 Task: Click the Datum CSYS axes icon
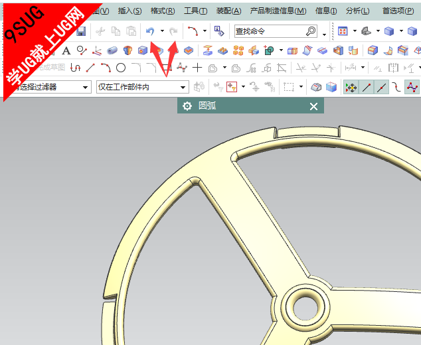97,50
